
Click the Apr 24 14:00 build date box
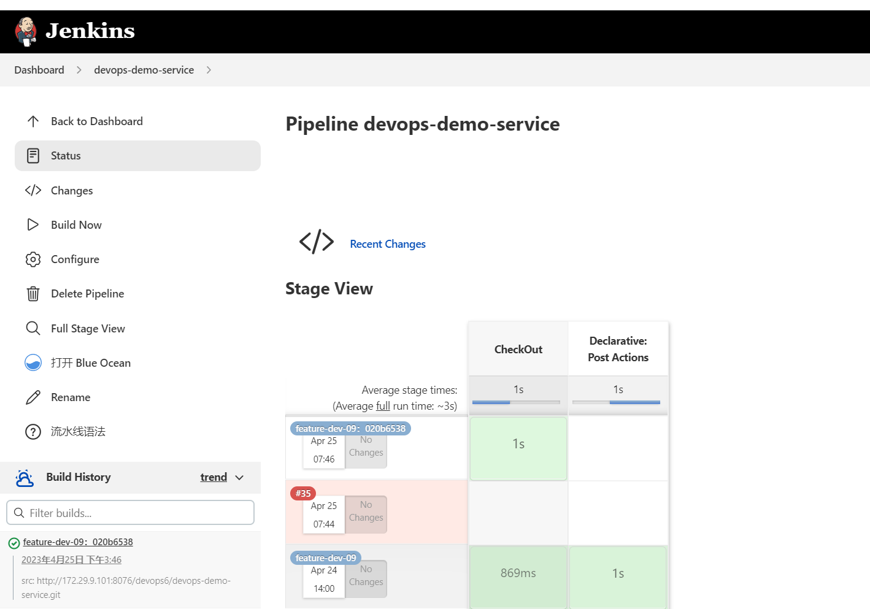(324, 580)
